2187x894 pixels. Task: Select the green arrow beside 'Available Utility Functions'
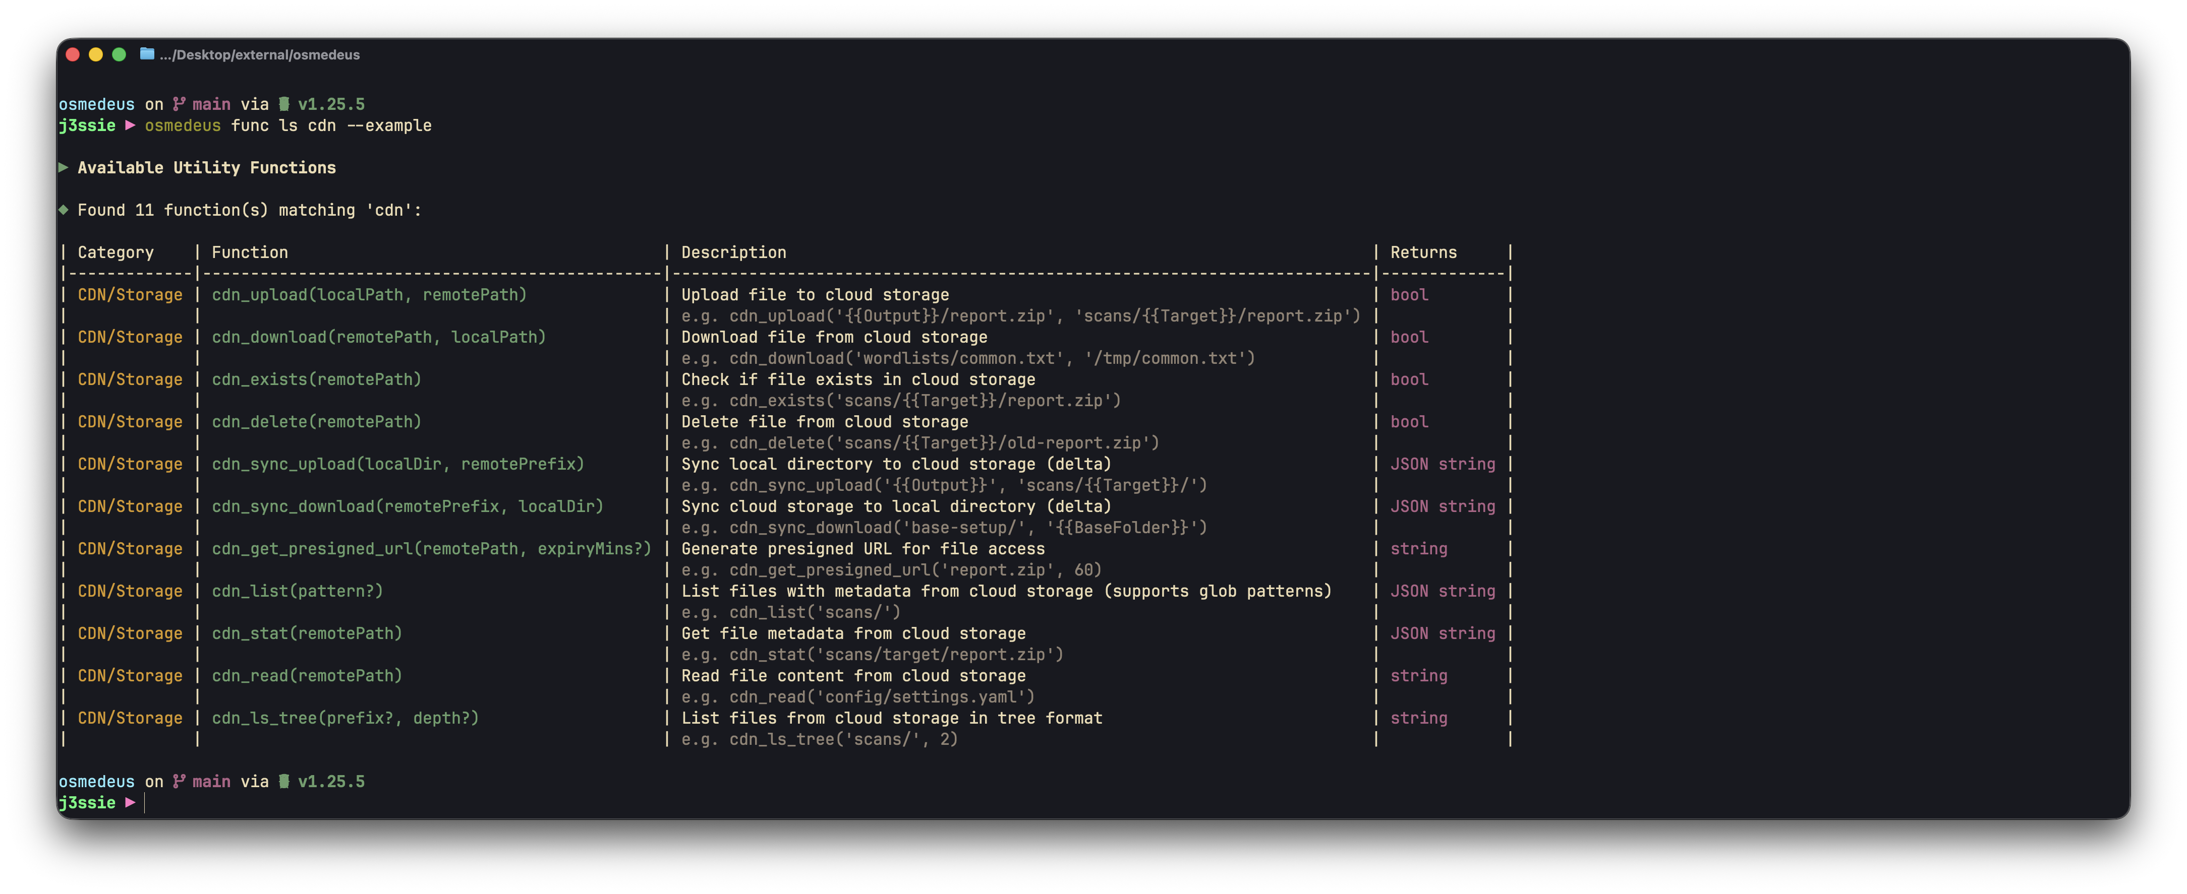point(63,167)
